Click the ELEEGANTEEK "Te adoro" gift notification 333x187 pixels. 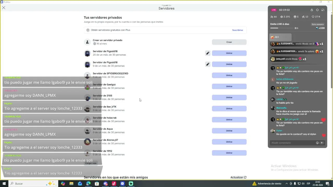pyautogui.click(x=297, y=51)
